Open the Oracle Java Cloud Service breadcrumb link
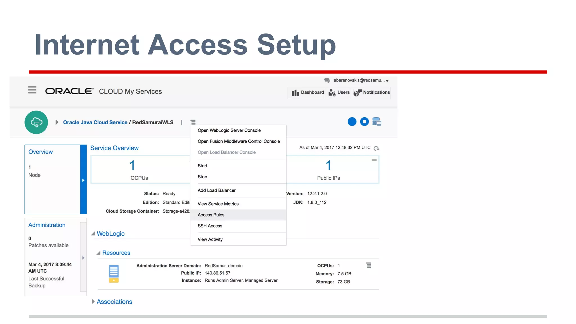This screenshot has width=576, height=324. tap(95, 122)
